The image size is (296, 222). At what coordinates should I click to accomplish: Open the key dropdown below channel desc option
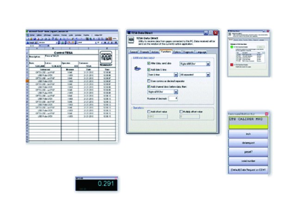pyautogui.click(x=162, y=92)
